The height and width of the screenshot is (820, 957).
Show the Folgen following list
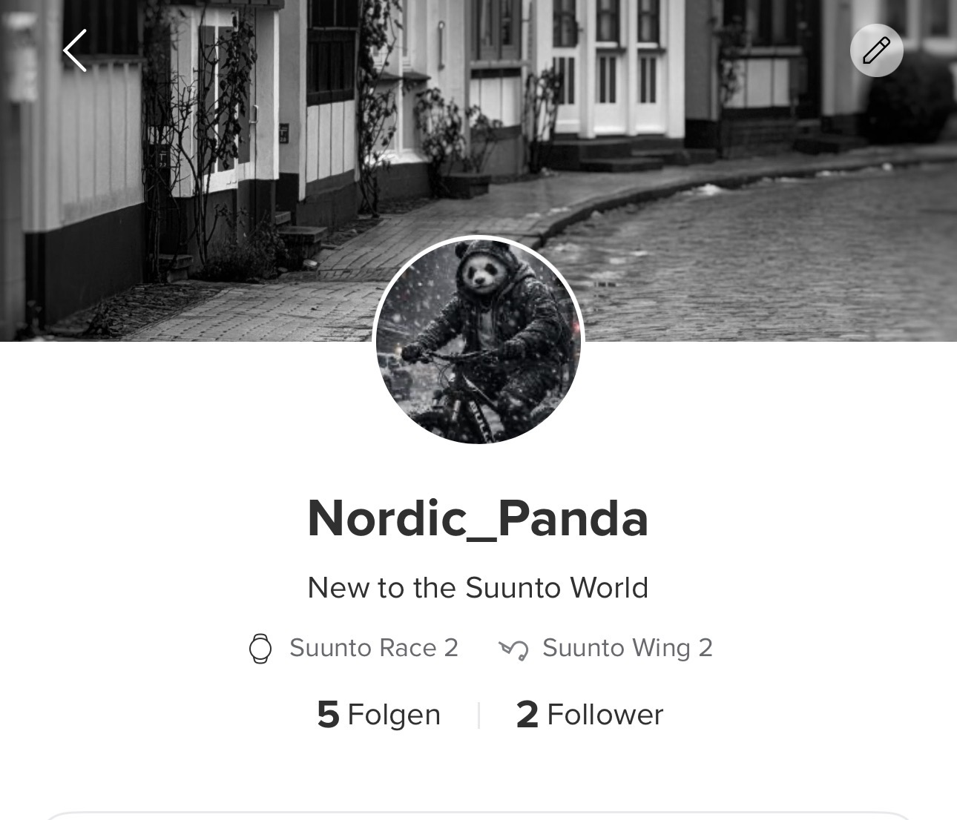[378, 715]
